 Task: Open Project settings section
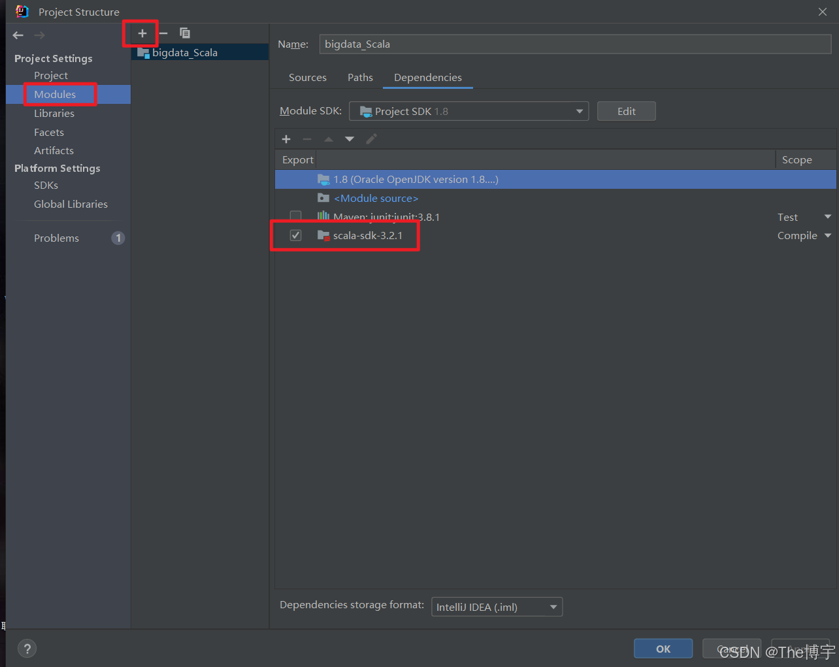tap(51, 75)
